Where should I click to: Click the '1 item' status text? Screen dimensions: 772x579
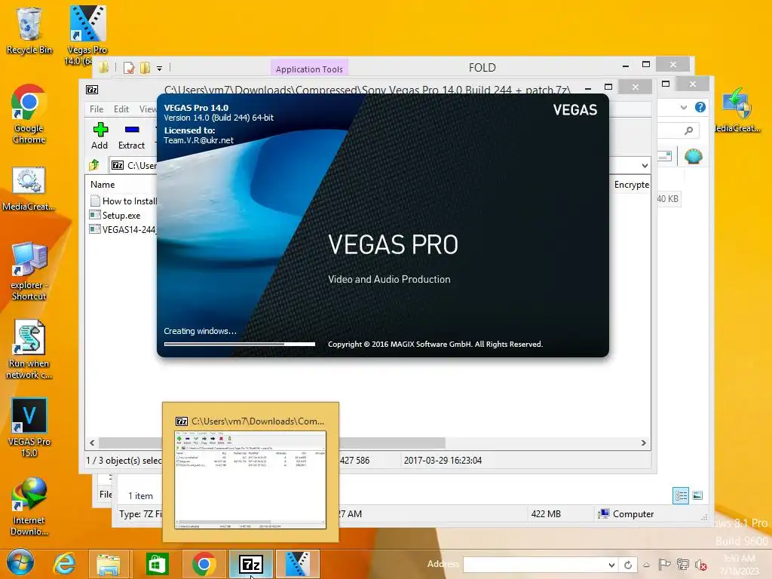140,496
